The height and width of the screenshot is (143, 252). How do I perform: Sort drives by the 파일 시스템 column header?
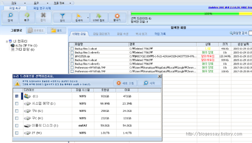83,90
